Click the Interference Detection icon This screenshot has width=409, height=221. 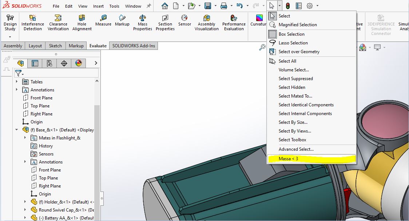point(33,23)
